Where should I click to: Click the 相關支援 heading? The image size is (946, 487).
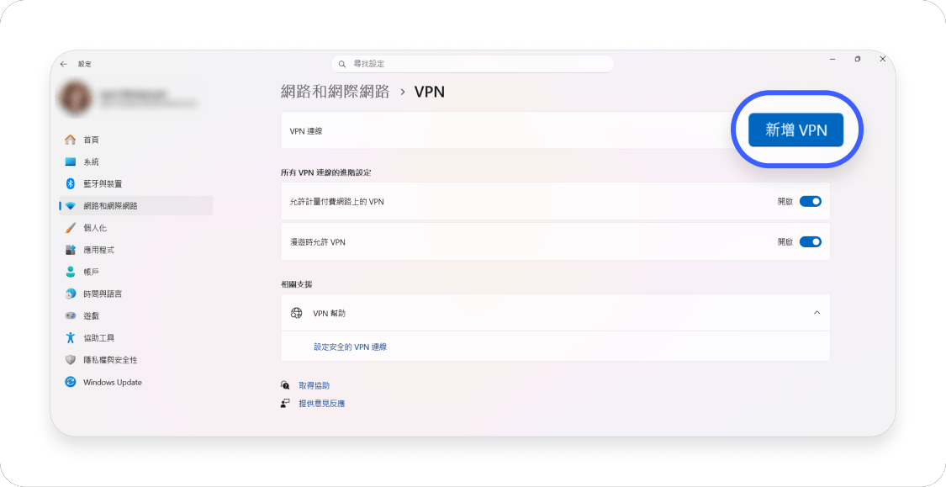pos(296,284)
